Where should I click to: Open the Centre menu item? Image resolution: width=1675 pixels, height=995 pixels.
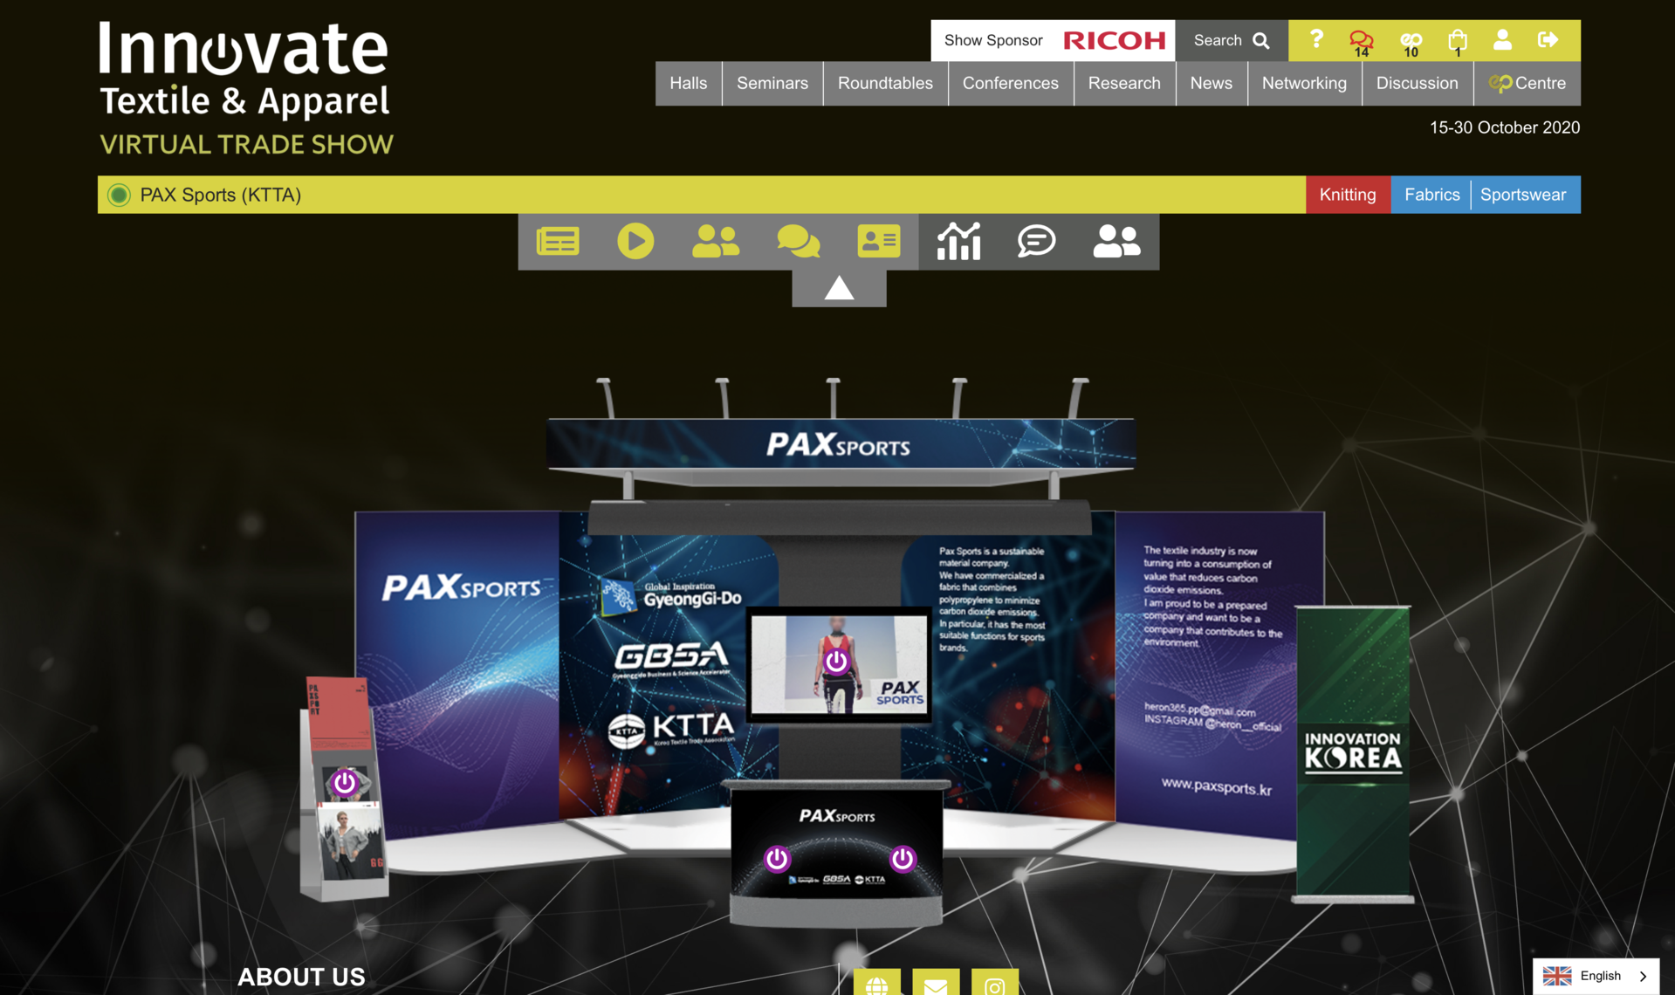click(x=1527, y=84)
